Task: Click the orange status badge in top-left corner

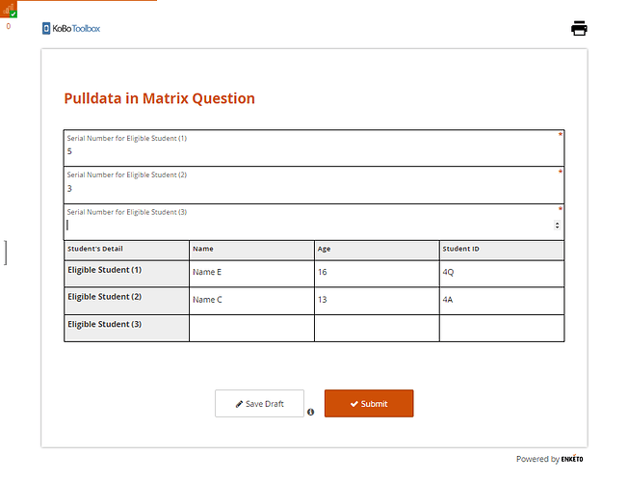Action: click(9, 10)
